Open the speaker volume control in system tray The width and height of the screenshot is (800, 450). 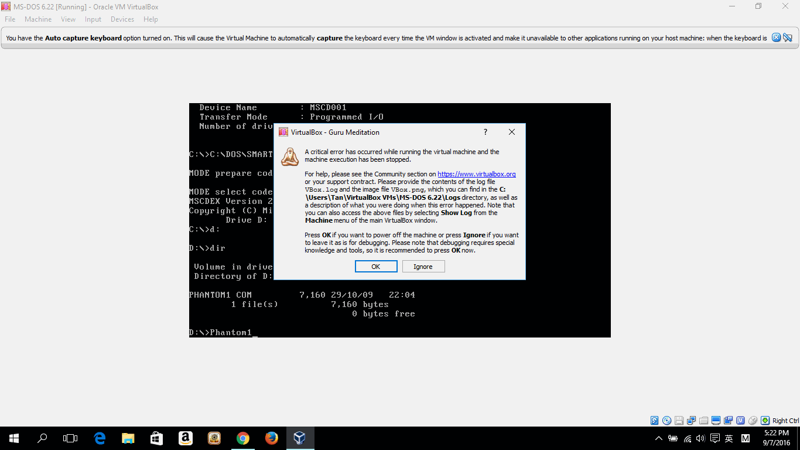click(x=700, y=438)
